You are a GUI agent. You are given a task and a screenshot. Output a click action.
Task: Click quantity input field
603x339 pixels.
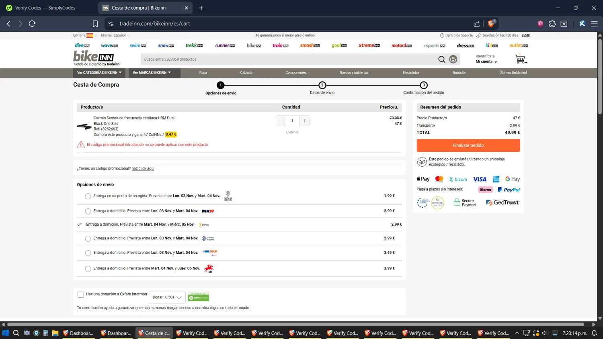click(292, 121)
